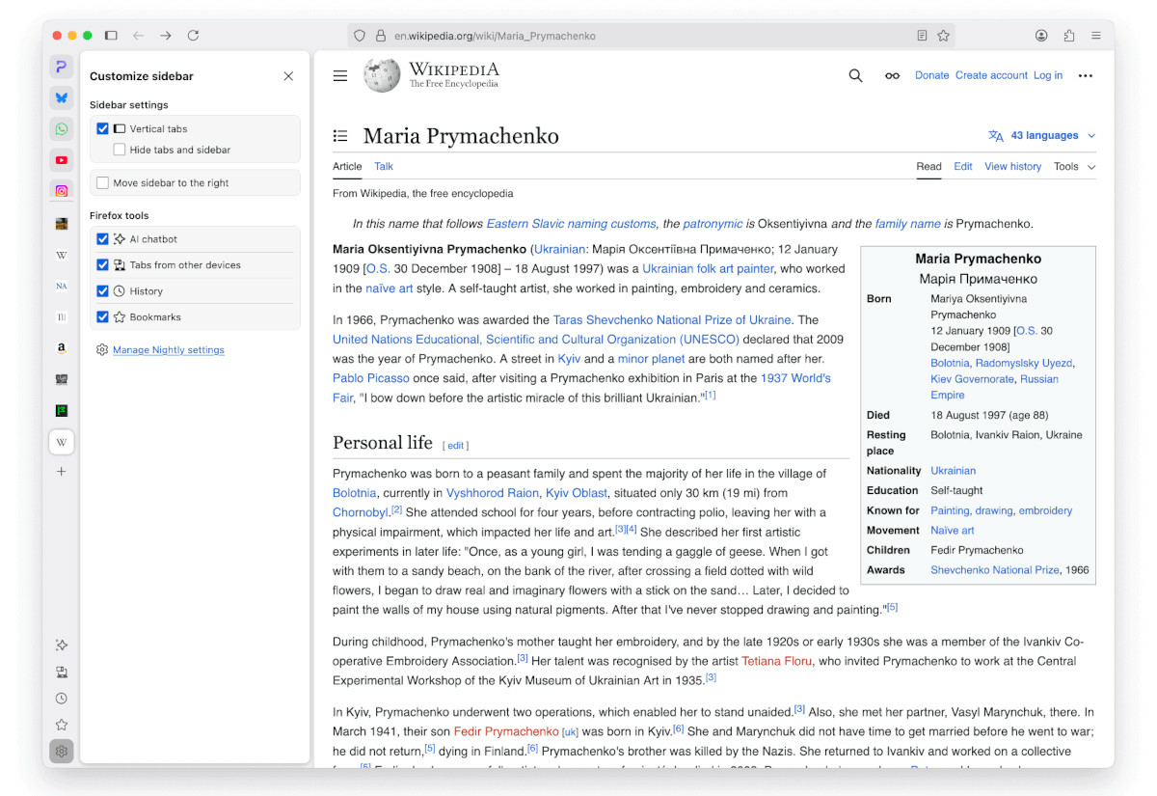Open the Tools dropdown menu
Viewport: 1157px width, 796px height.
tap(1074, 167)
